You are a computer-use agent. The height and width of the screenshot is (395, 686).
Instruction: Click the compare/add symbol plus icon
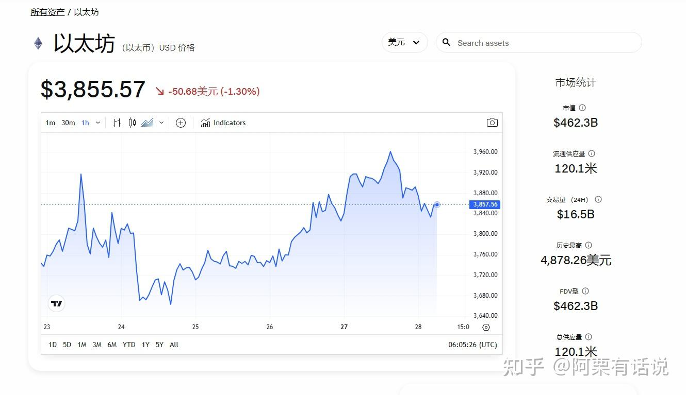181,123
